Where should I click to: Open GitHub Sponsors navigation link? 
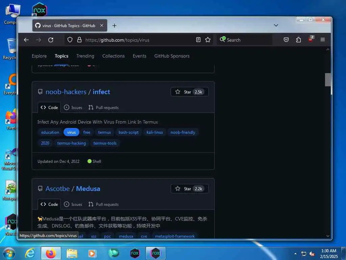[172, 56]
